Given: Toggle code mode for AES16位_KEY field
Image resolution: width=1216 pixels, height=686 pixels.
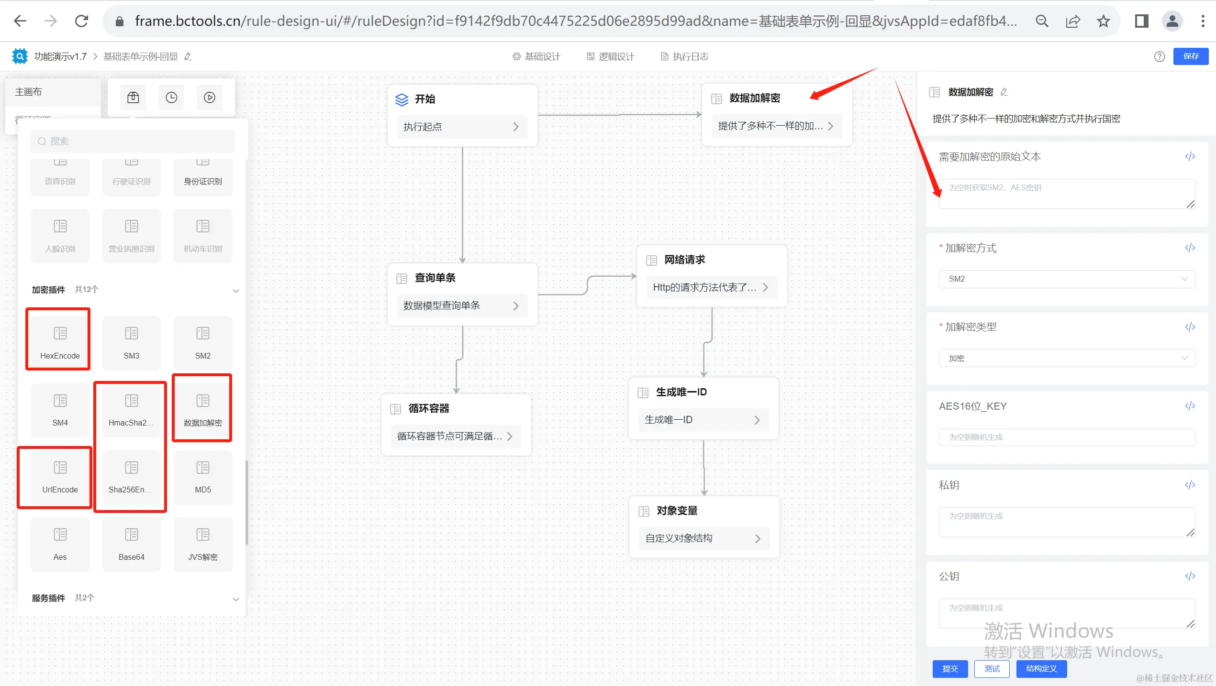Looking at the screenshot, I should (1190, 406).
